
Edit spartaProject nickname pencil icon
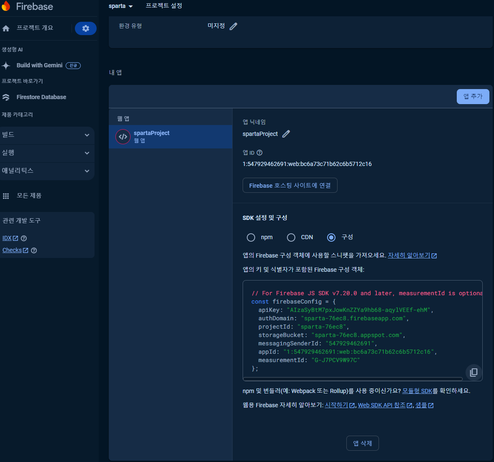click(286, 134)
